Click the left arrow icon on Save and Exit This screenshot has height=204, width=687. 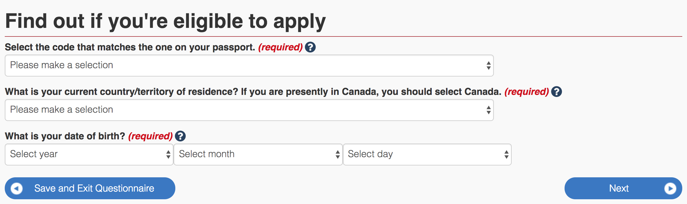coord(17,188)
